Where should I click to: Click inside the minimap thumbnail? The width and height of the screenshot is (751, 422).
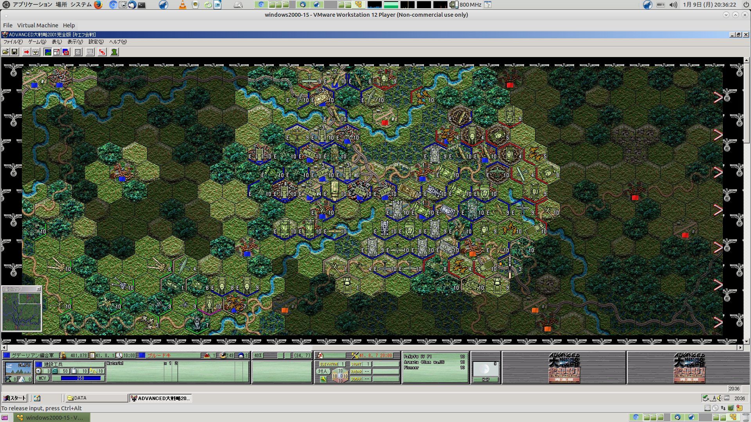(22, 311)
